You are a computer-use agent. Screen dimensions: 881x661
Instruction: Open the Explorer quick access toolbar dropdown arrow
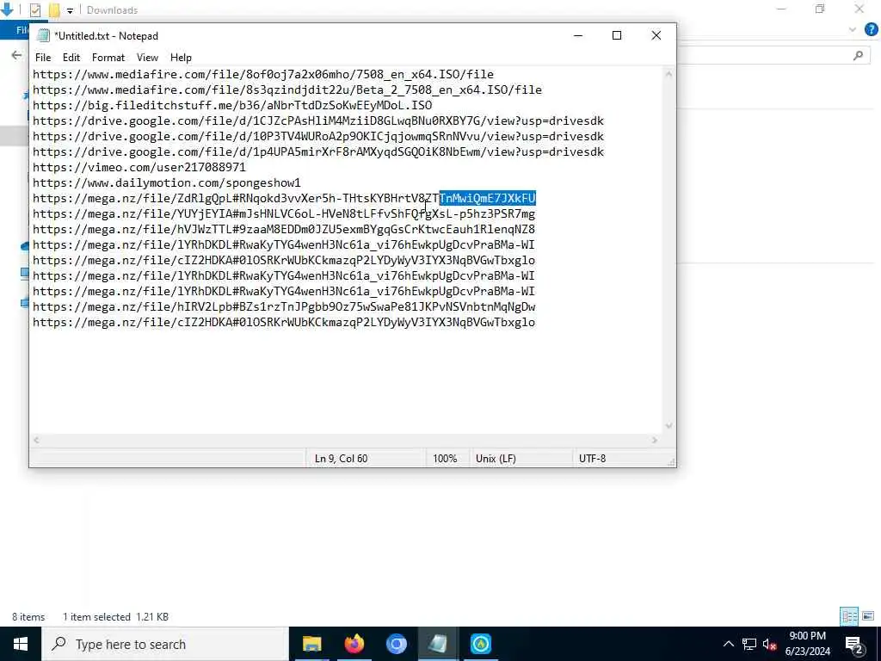click(x=70, y=10)
